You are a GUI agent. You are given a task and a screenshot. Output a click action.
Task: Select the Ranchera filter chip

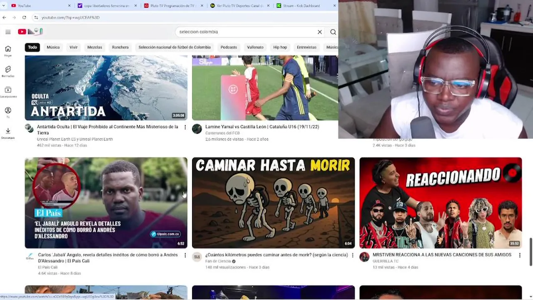tap(120, 47)
